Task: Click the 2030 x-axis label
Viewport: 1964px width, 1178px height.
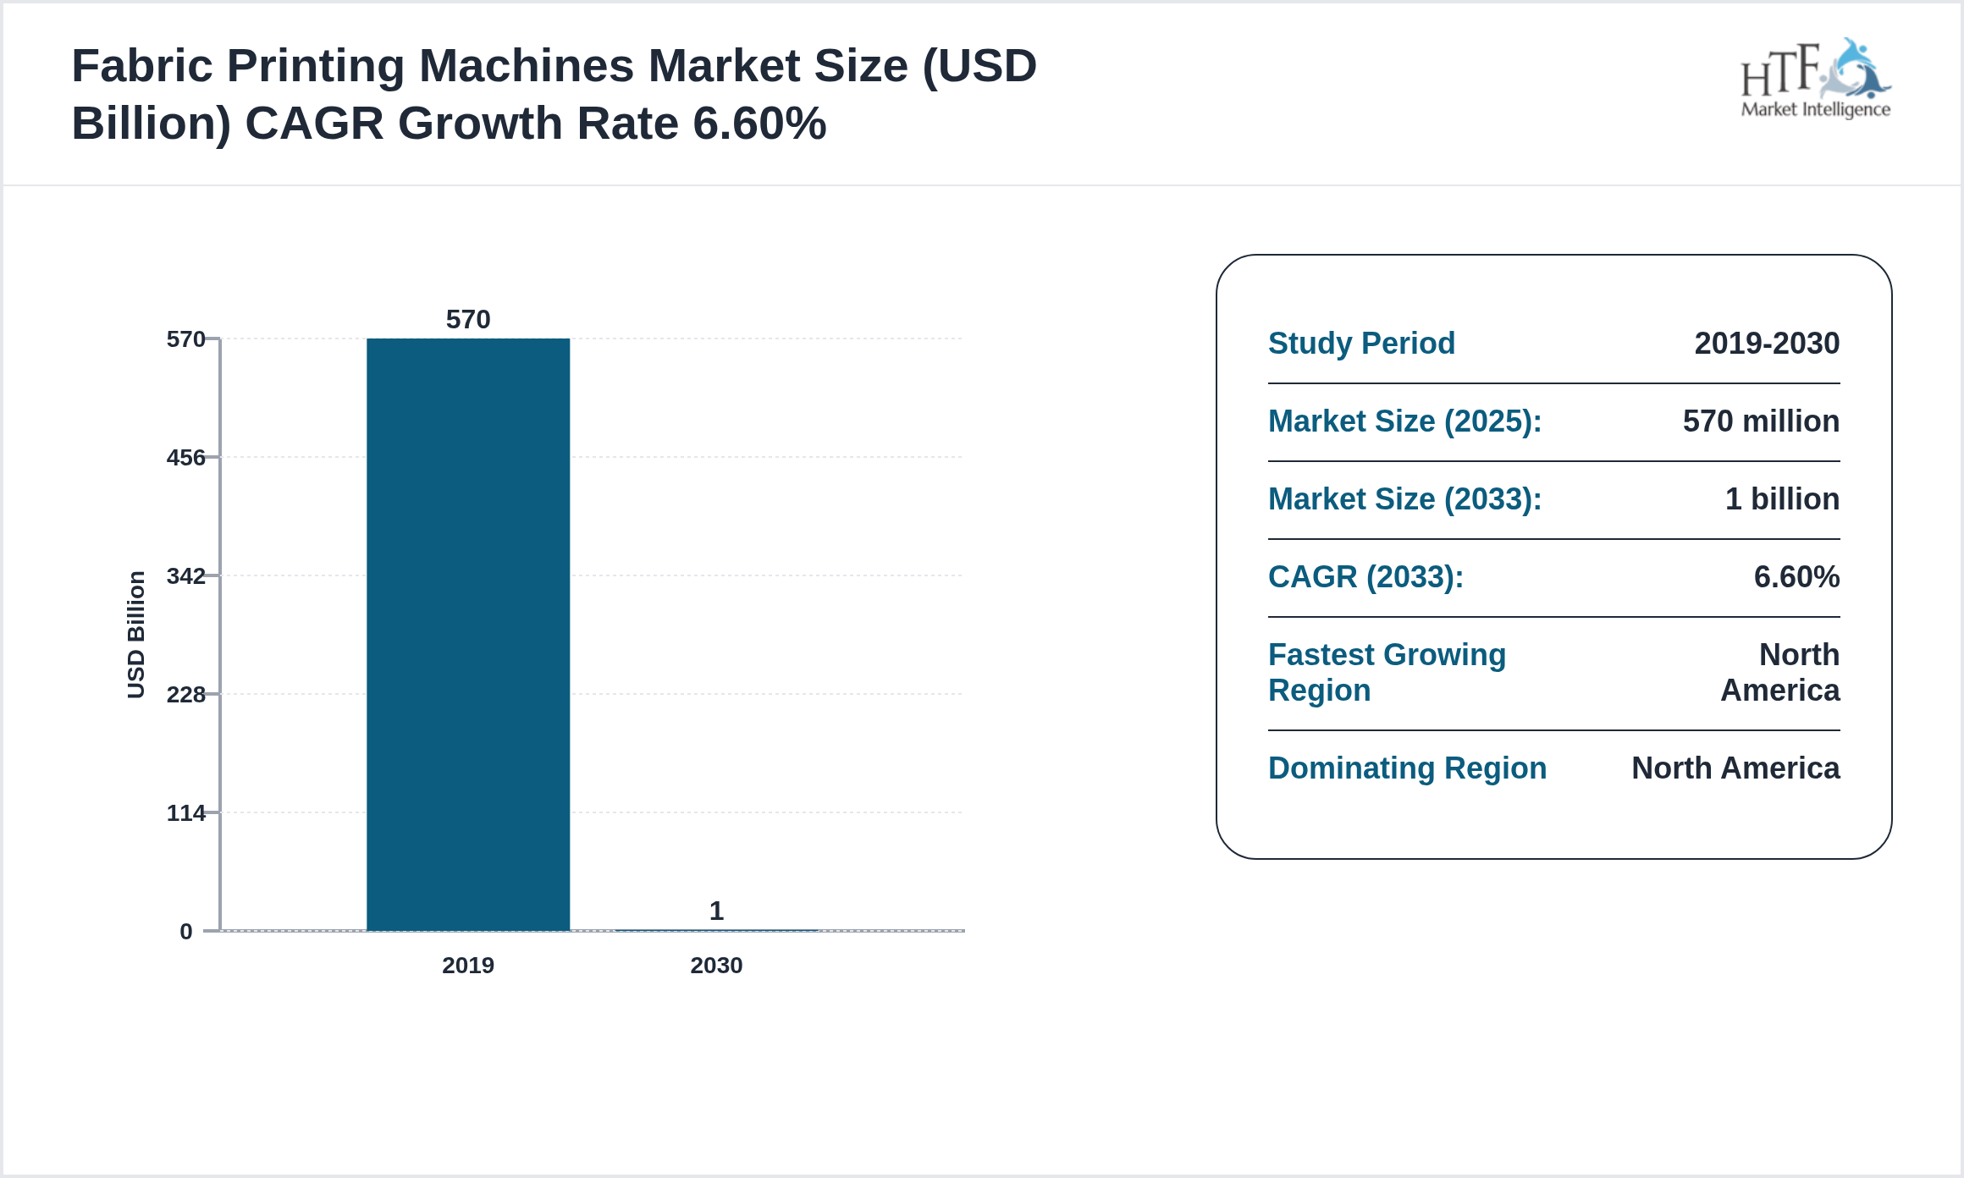Action: coord(716,965)
